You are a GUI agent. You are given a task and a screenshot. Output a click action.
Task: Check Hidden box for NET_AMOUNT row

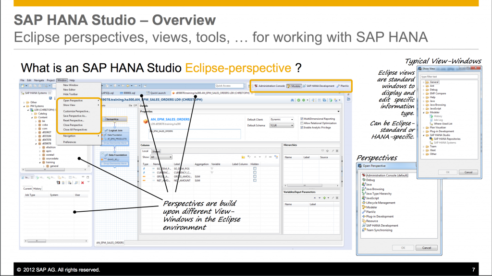(255, 180)
